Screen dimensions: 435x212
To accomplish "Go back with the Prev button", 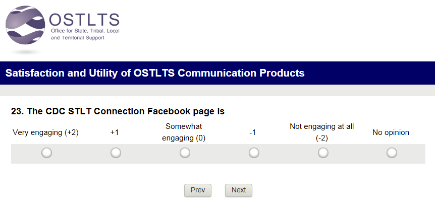I will tap(198, 190).
